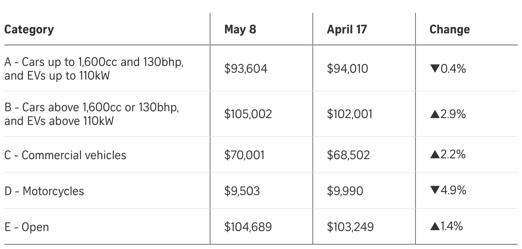Screen dimensions: 522x249
Task: Click the D - Motorcycles row label
Action: (44, 191)
